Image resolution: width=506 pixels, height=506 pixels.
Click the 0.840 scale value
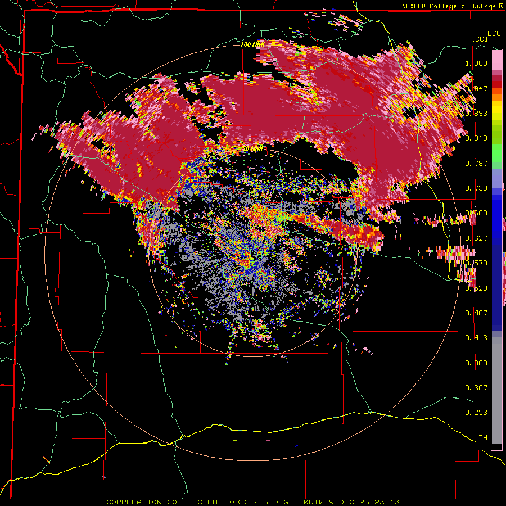click(476, 138)
